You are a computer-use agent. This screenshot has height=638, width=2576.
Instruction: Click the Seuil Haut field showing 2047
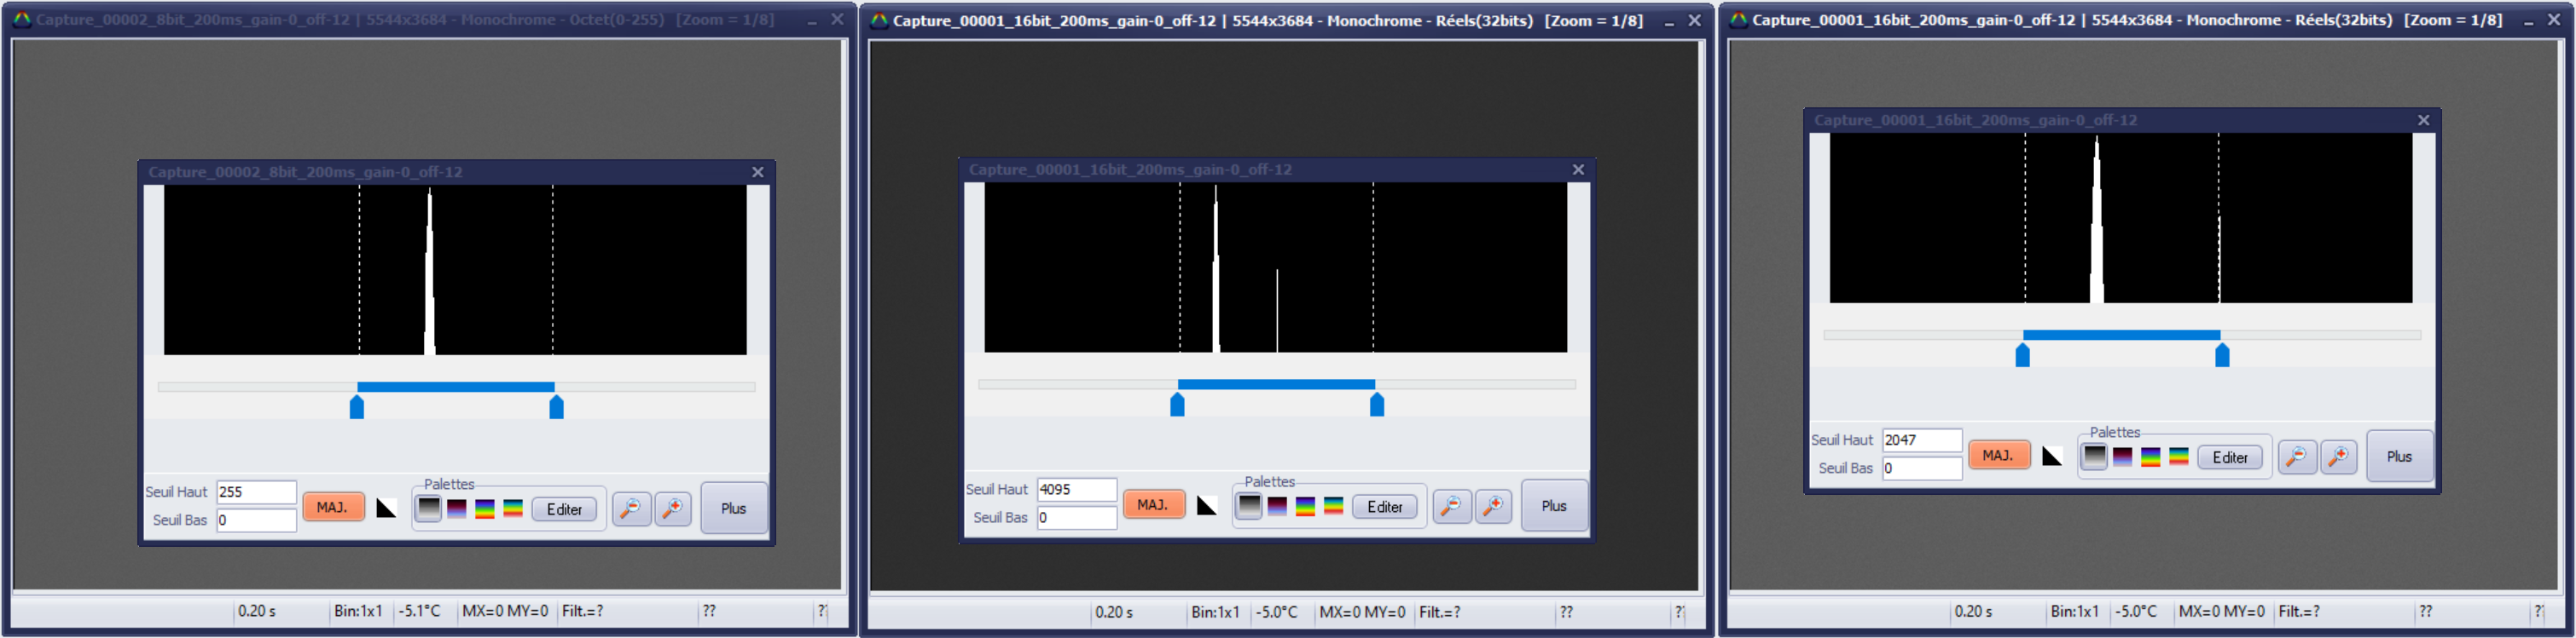click(x=1921, y=440)
